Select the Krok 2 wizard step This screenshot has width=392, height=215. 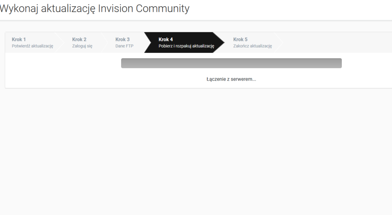click(79, 39)
